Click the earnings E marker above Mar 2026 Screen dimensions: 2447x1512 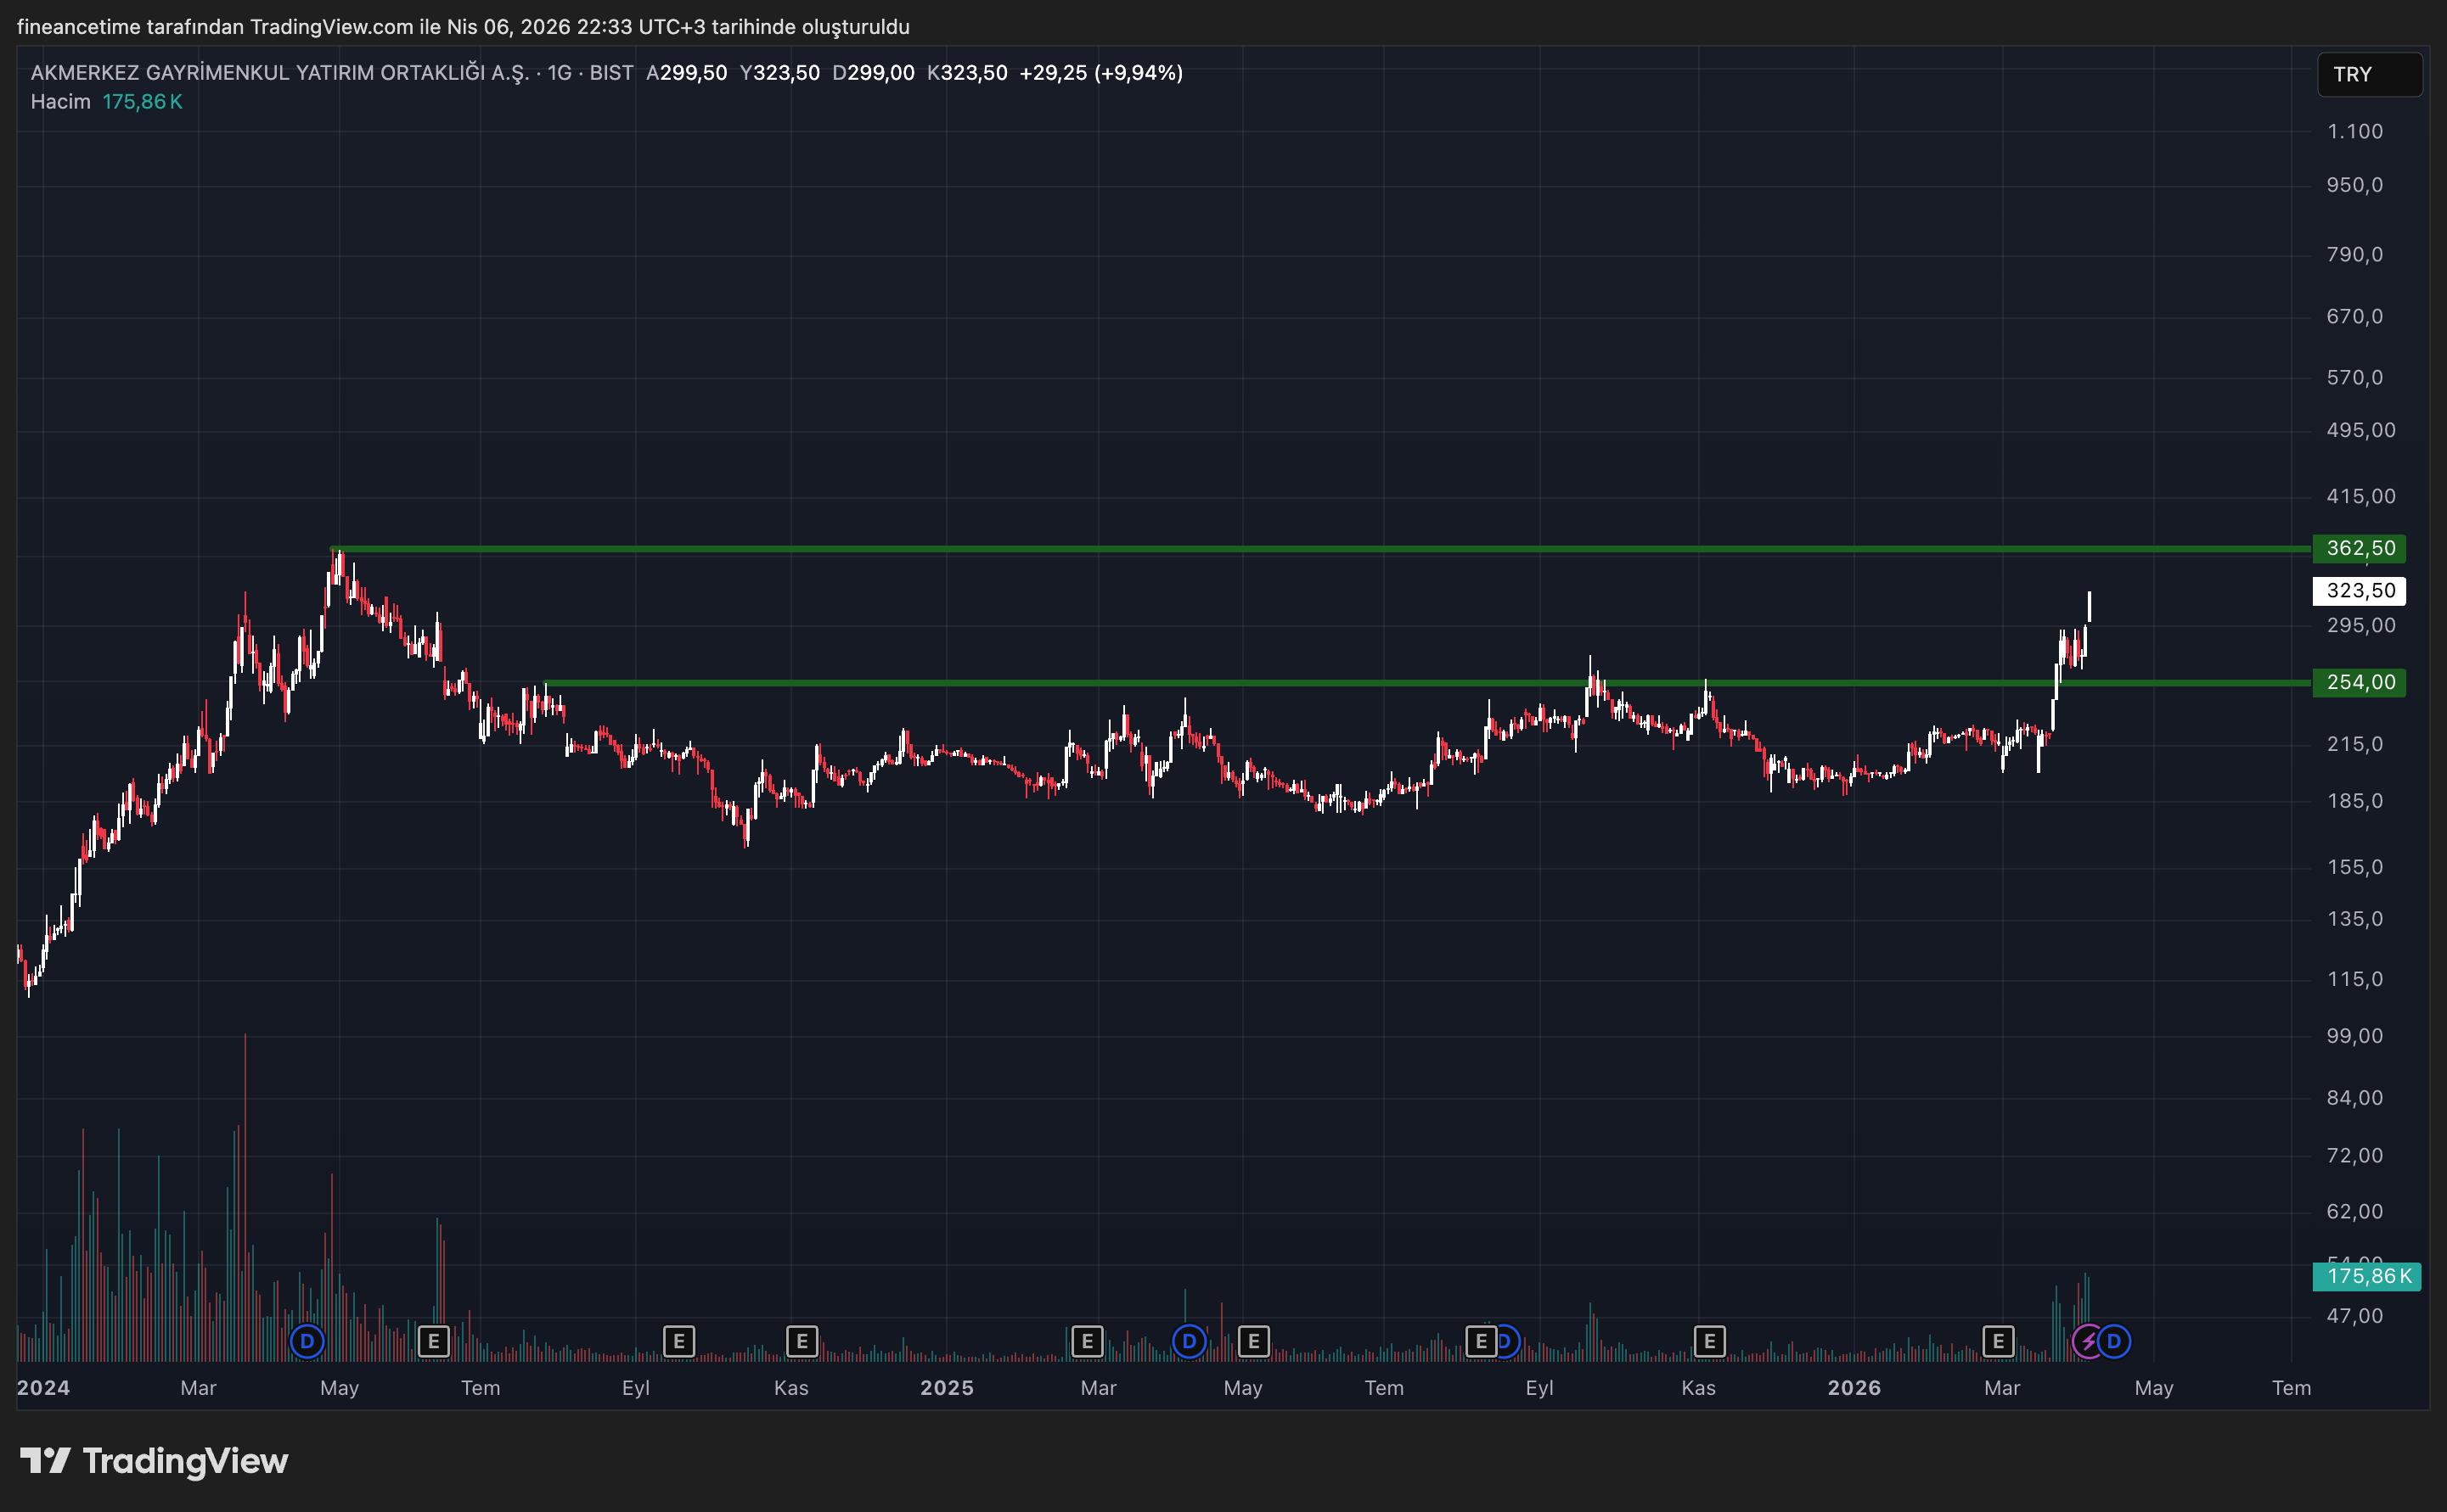click(x=1998, y=1341)
